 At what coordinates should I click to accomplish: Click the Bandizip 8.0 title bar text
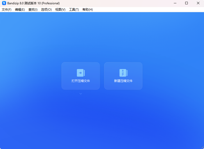coord(33,3)
